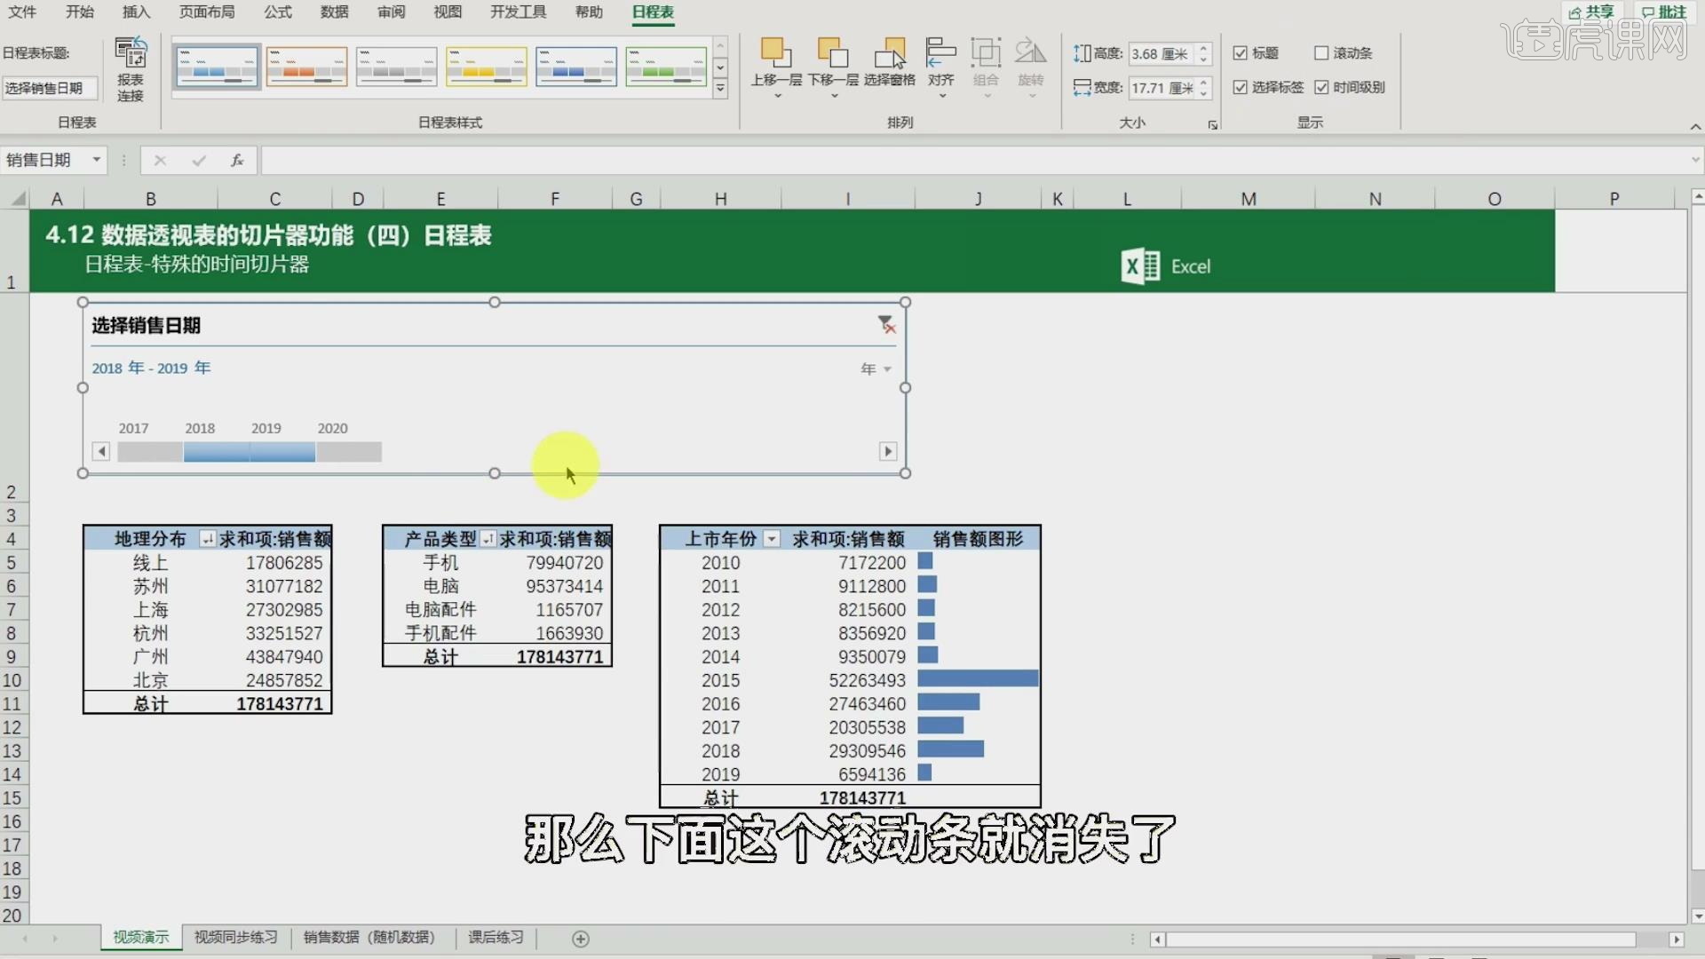The width and height of the screenshot is (1705, 959).
Task: Click the Rotate (旋转) icon
Action: (x=1031, y=52)
